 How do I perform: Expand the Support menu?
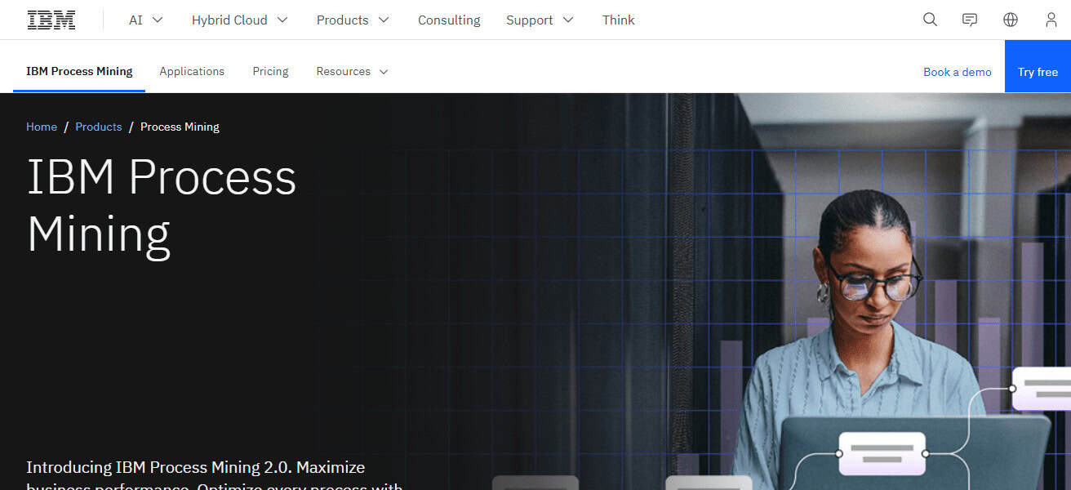click(x=540, y=20)
